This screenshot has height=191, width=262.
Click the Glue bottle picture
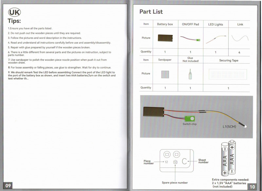[x=190, y=74]
